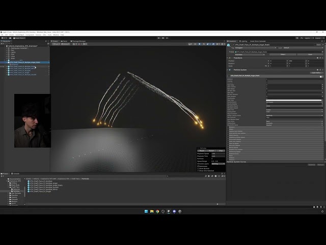Viewport: 326px width, 245px height.
Task: Toggle Scene view lighting icon
Action: tap(200, 44)
